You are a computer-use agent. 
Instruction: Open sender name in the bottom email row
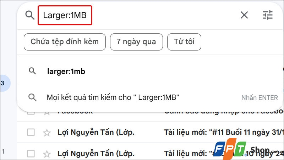tap(96, 154)
